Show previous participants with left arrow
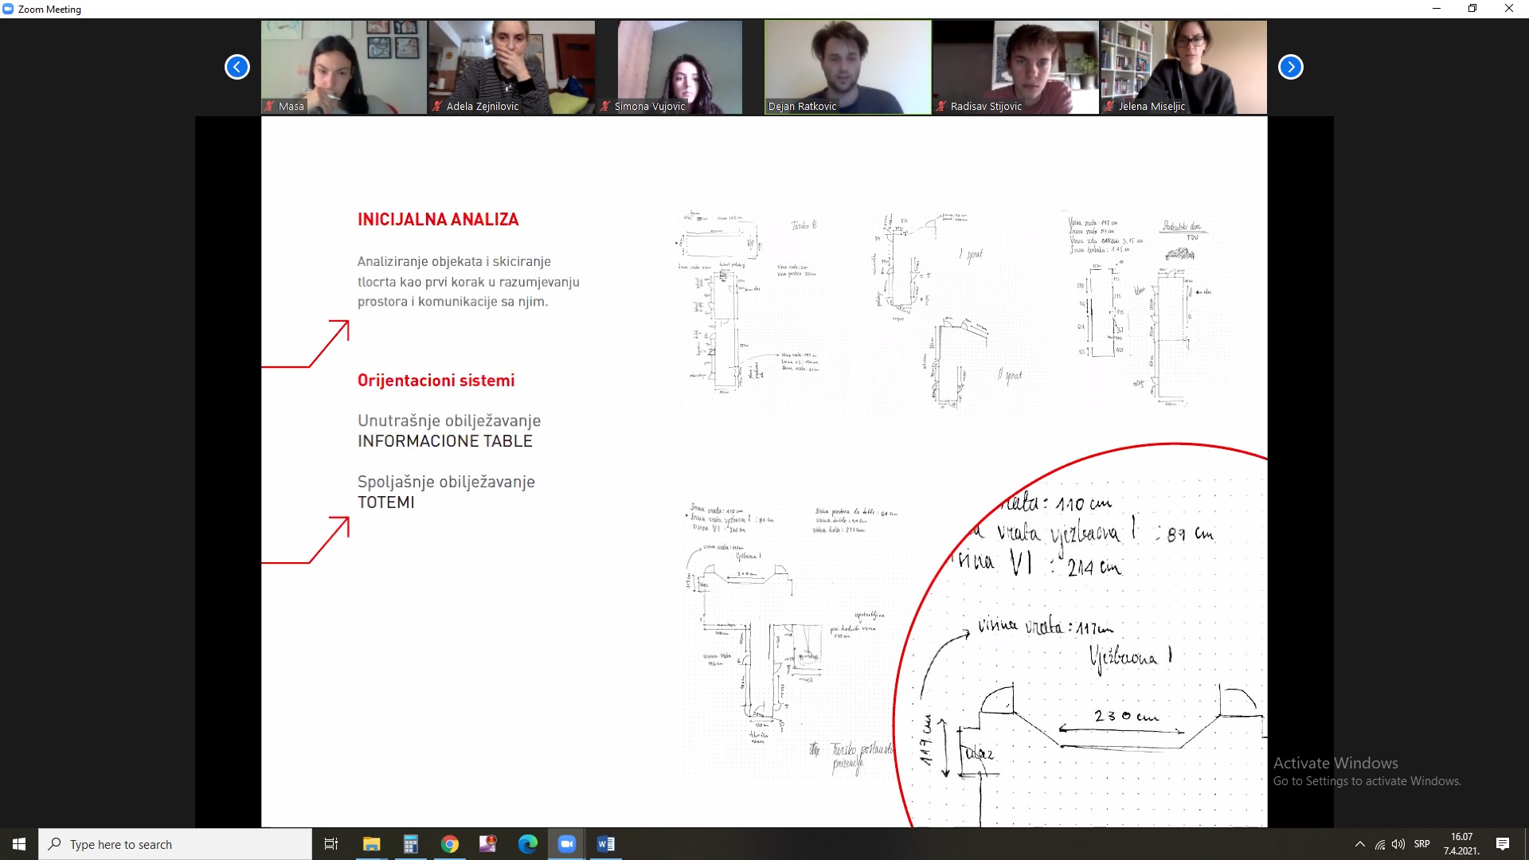This screenshot has width=1529, height=860. coord(237,67)
